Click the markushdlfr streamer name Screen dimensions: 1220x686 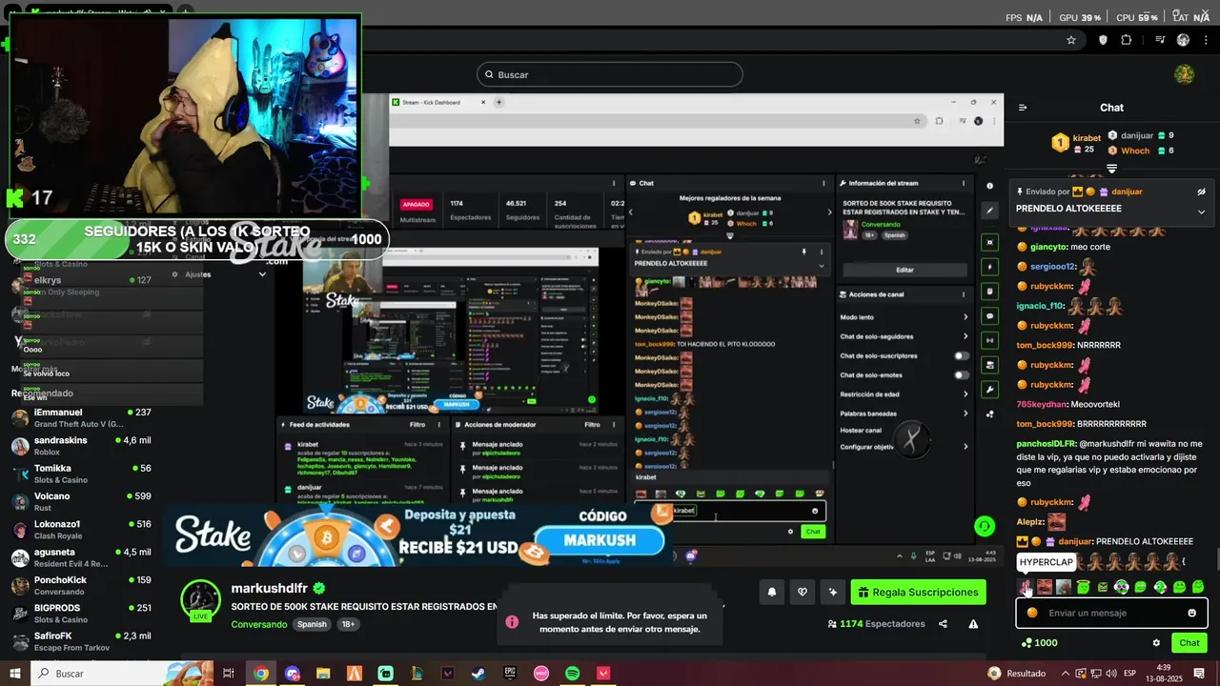[269, 589]
